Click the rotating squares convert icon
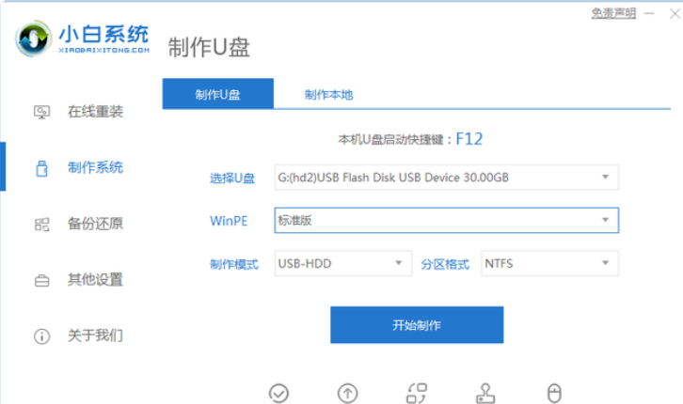The height and width of the screenshot is (404, 683). [416, 393]
